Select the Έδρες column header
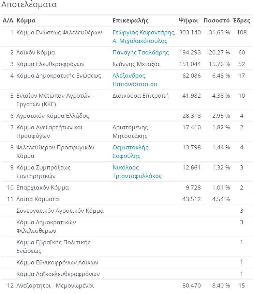This screenshot has width=254, height=294. [x=241, y=20]
